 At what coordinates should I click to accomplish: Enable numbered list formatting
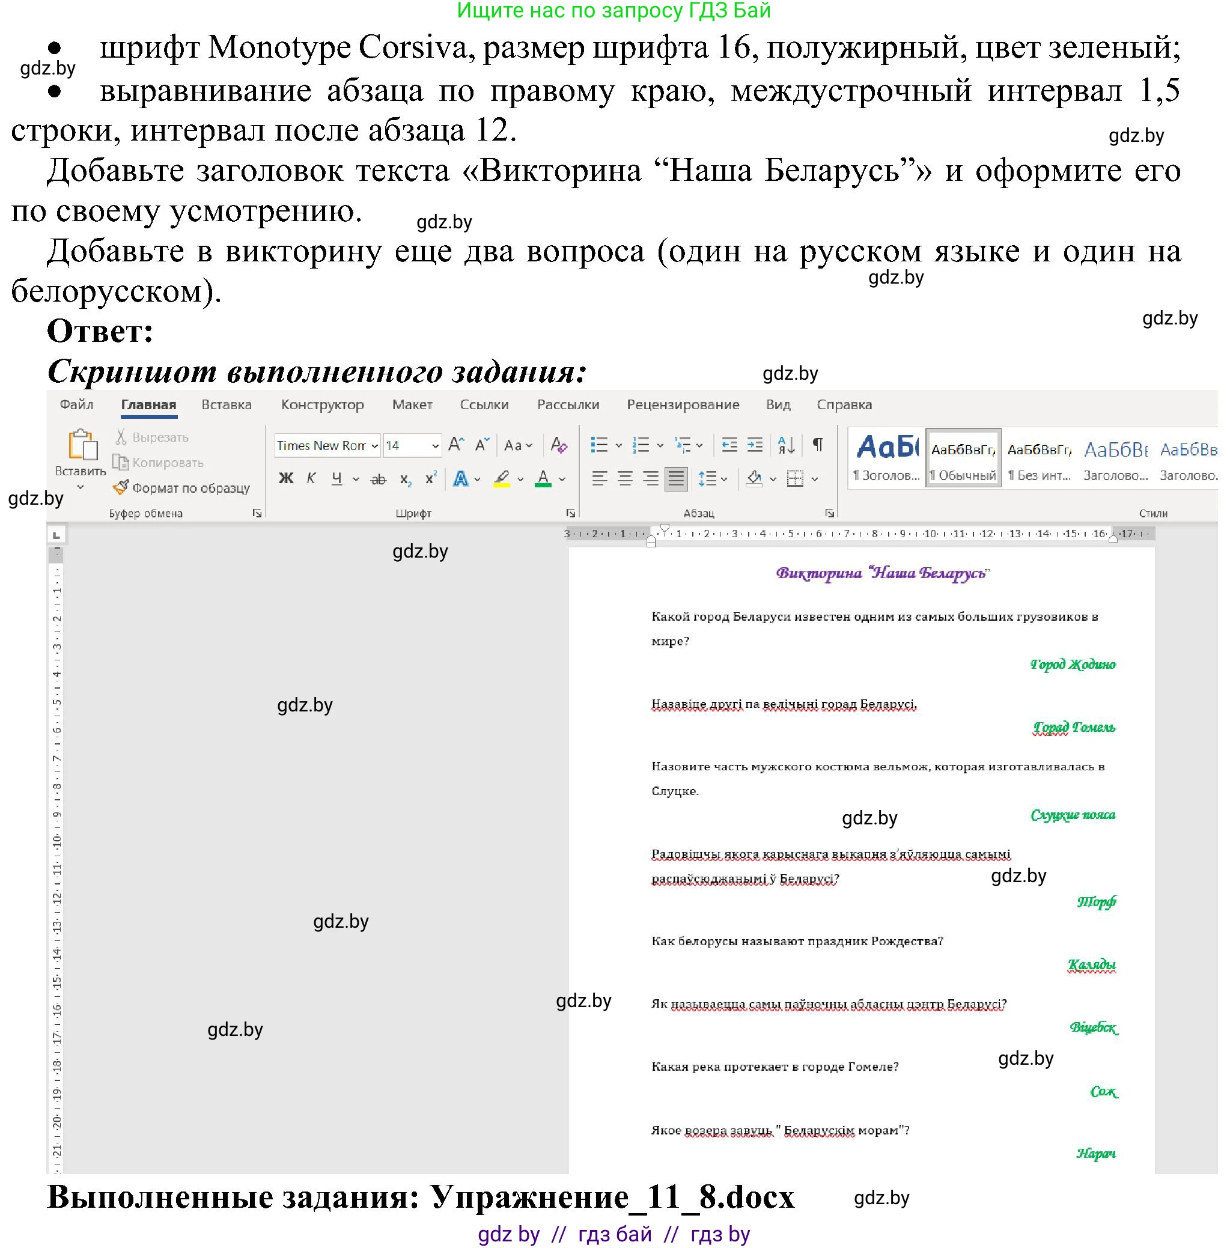(642, 446)
